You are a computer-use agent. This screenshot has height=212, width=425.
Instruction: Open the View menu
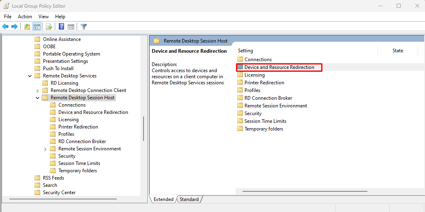pos(44,17)
